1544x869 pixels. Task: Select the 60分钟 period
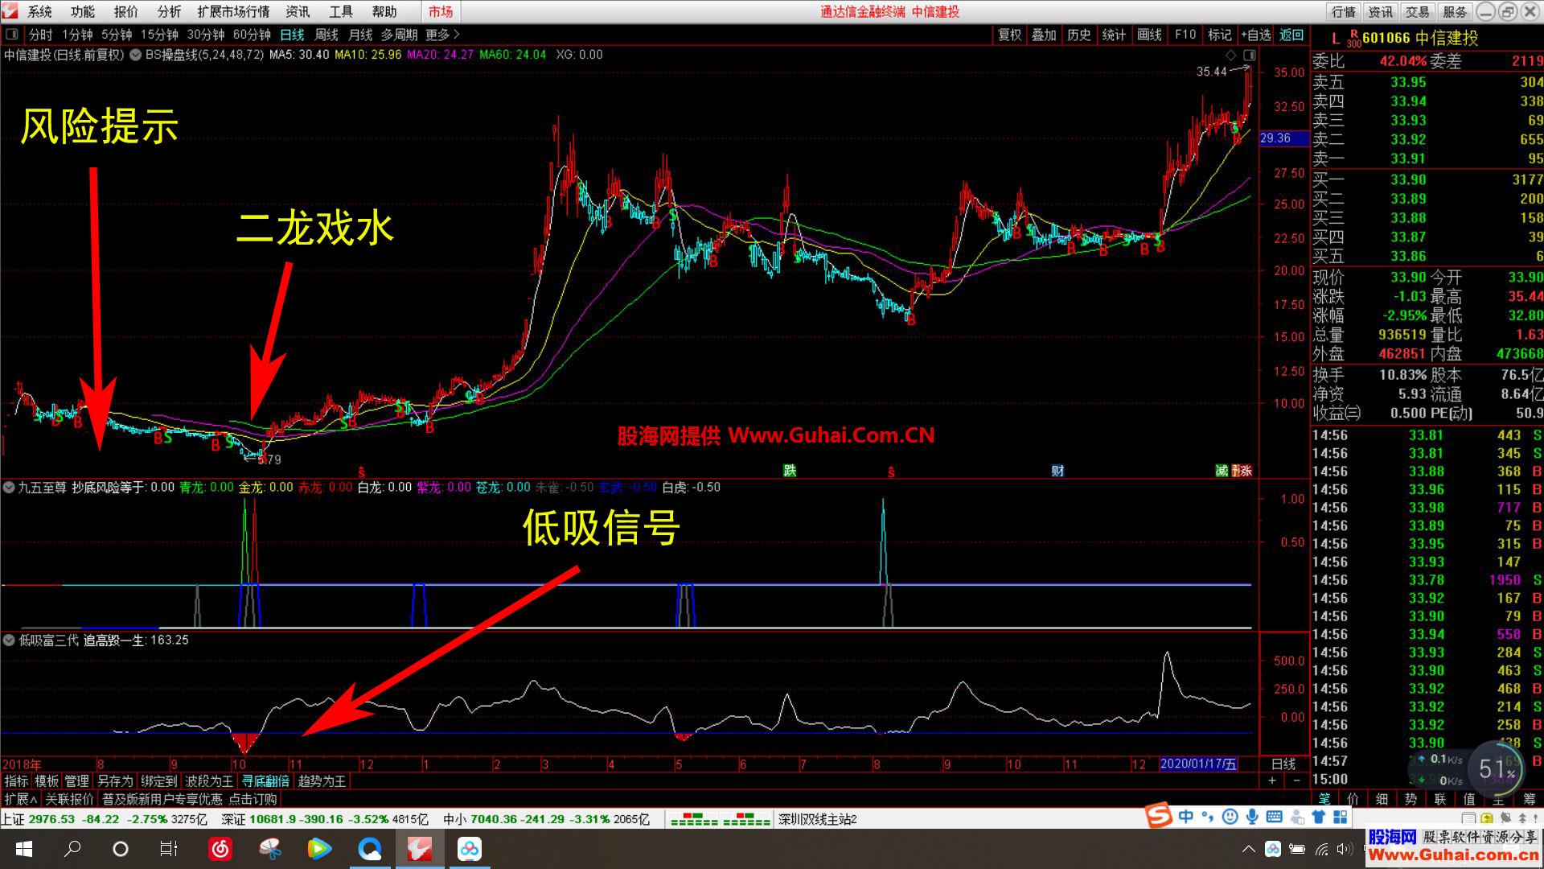(252, 35)
